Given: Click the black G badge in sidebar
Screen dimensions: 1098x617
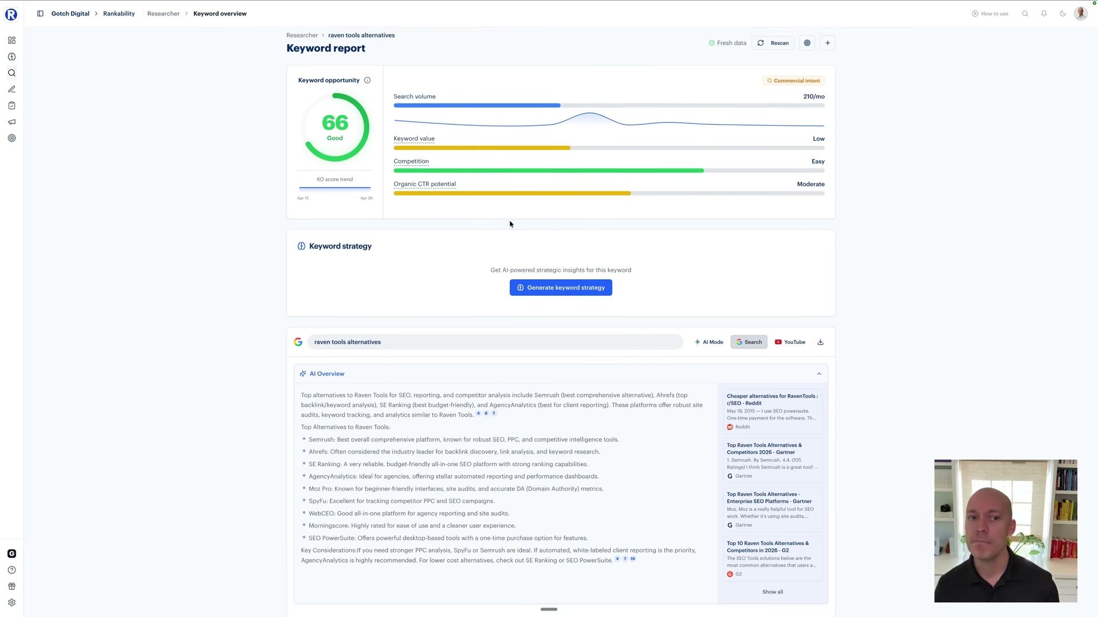Looking at the screenshot, I should point(11,554).
